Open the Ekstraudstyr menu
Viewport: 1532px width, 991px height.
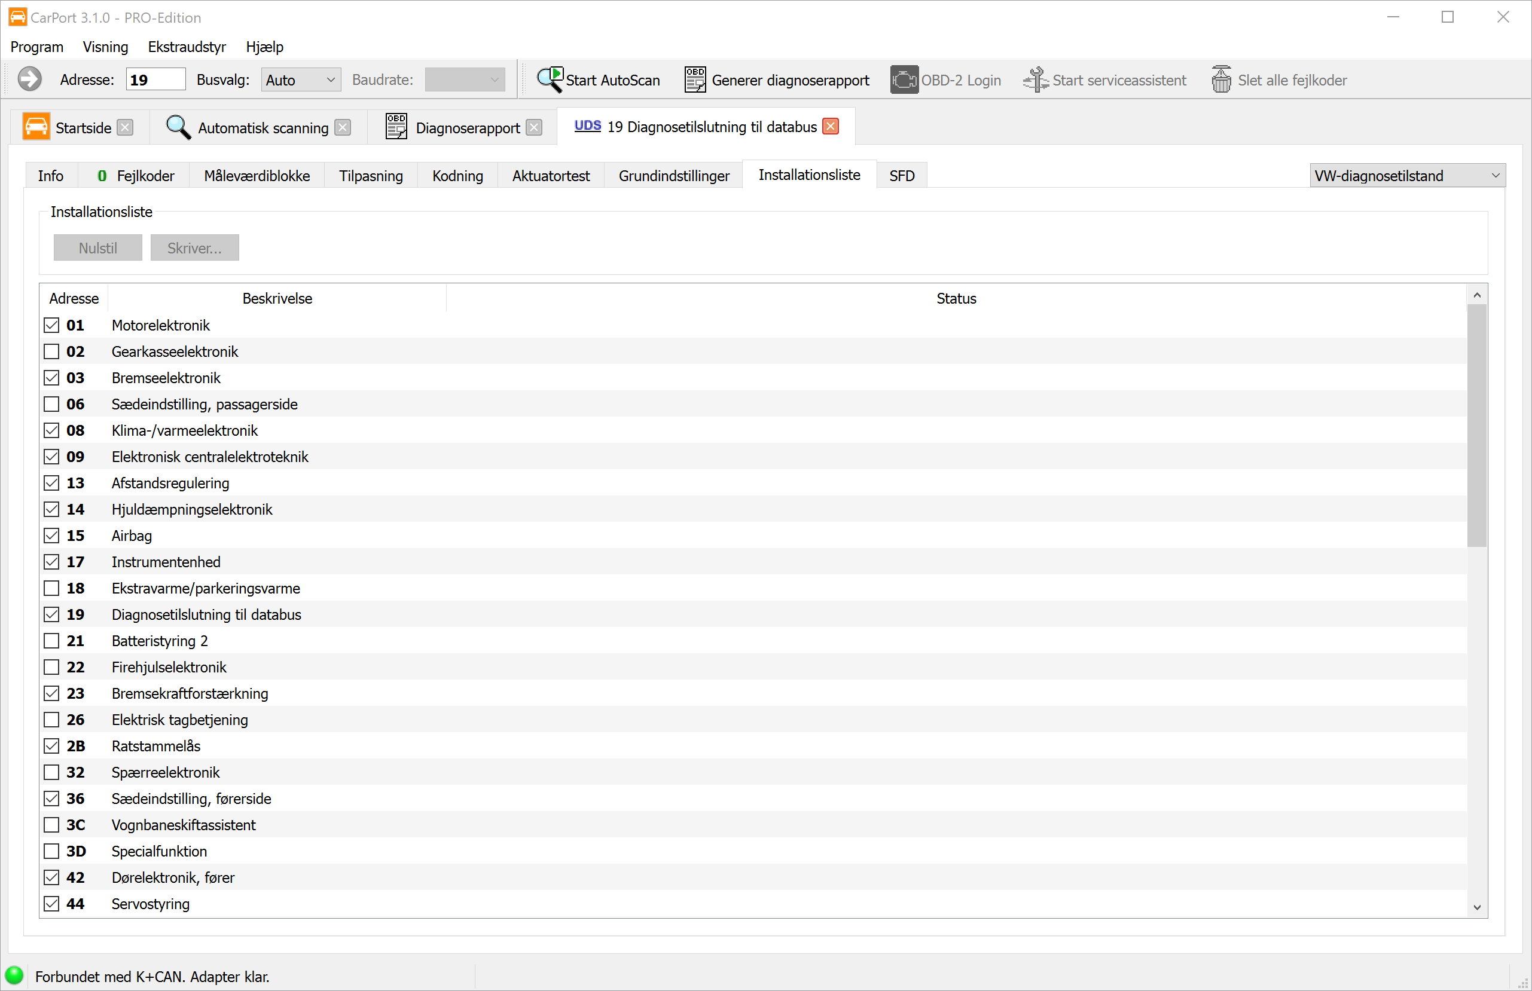tap(187, 47)
